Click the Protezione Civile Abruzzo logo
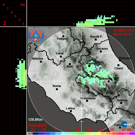 pyautogui.click(x=36, y=36)
